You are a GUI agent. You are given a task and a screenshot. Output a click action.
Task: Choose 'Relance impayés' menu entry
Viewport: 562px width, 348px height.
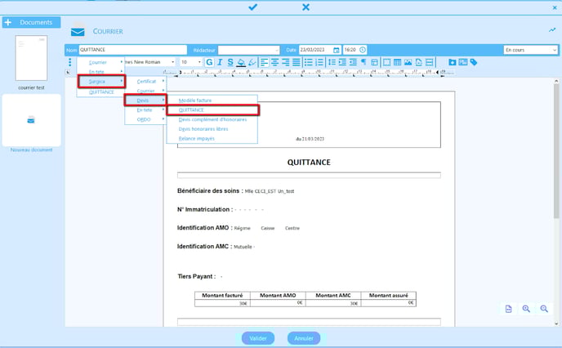(x=198, y=139)
